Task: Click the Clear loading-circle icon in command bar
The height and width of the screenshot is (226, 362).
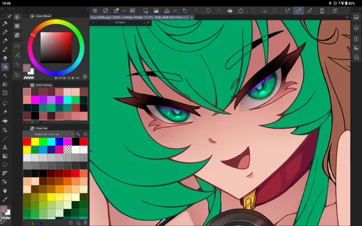Action: pyautogui.click(x=208, y=11)
